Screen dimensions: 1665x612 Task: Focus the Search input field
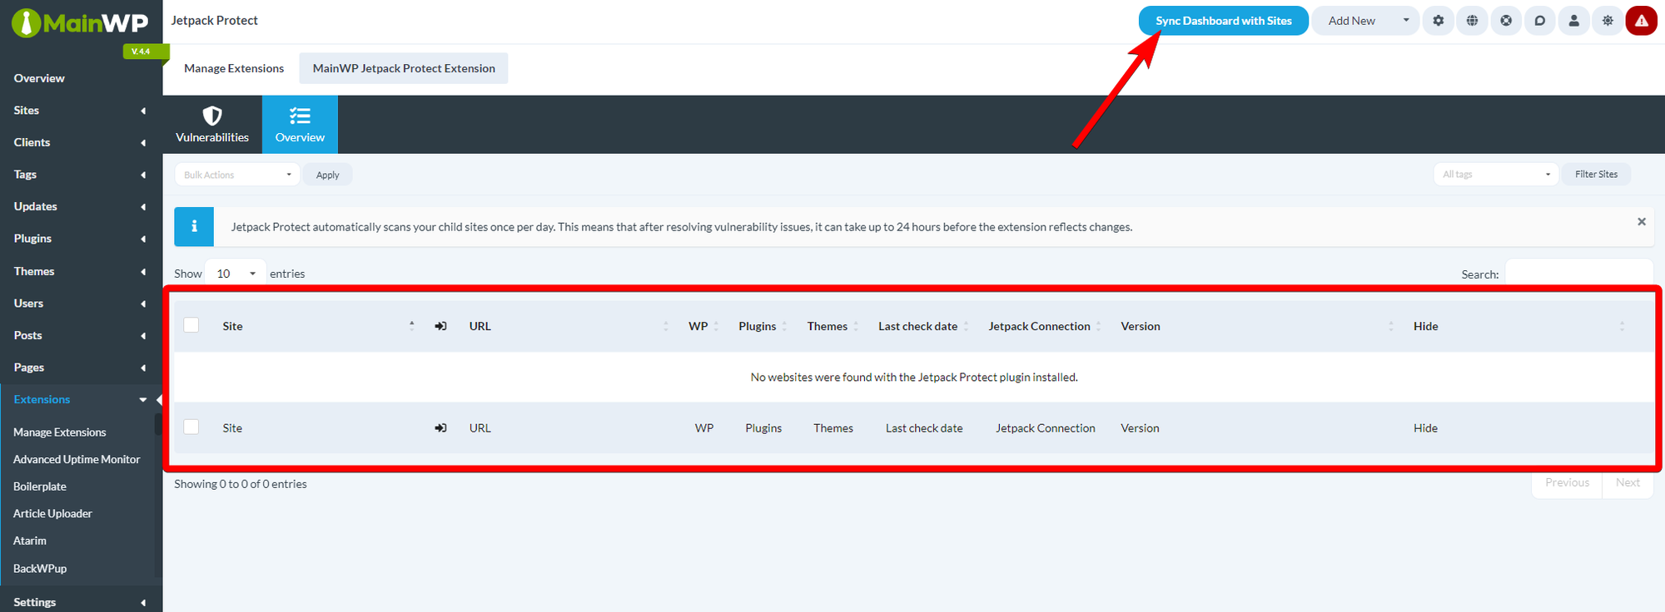pyautogui.click(x=1578, y=274)
